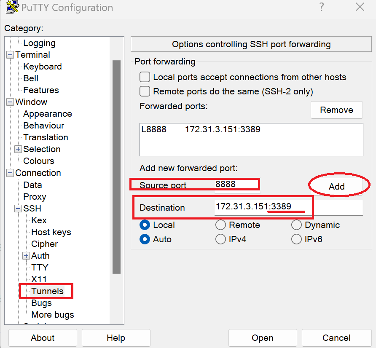
Task: Open the Behaviour category
Action: click(44, 126)
